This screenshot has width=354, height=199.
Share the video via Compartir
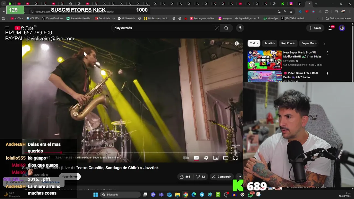point(221,177)
